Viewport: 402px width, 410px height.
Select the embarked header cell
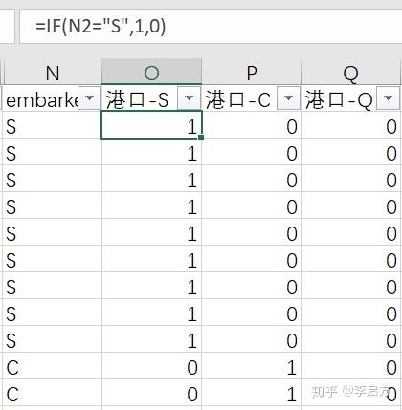click(52, 98)
